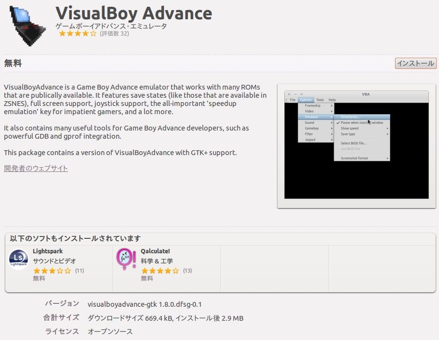The height and width of the screenshot is (340, 439).
Task: Click the VisualBoy Advance app icon
Action: [x=27, y=25]
